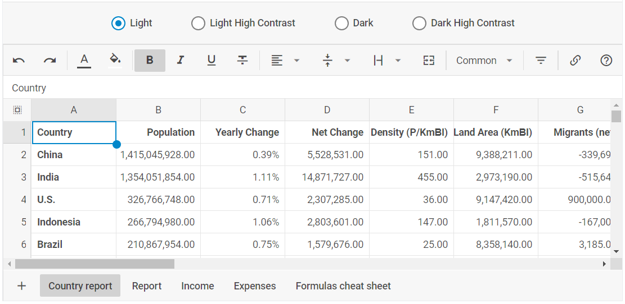
Task: Select column B header
Action: point(158,110)
